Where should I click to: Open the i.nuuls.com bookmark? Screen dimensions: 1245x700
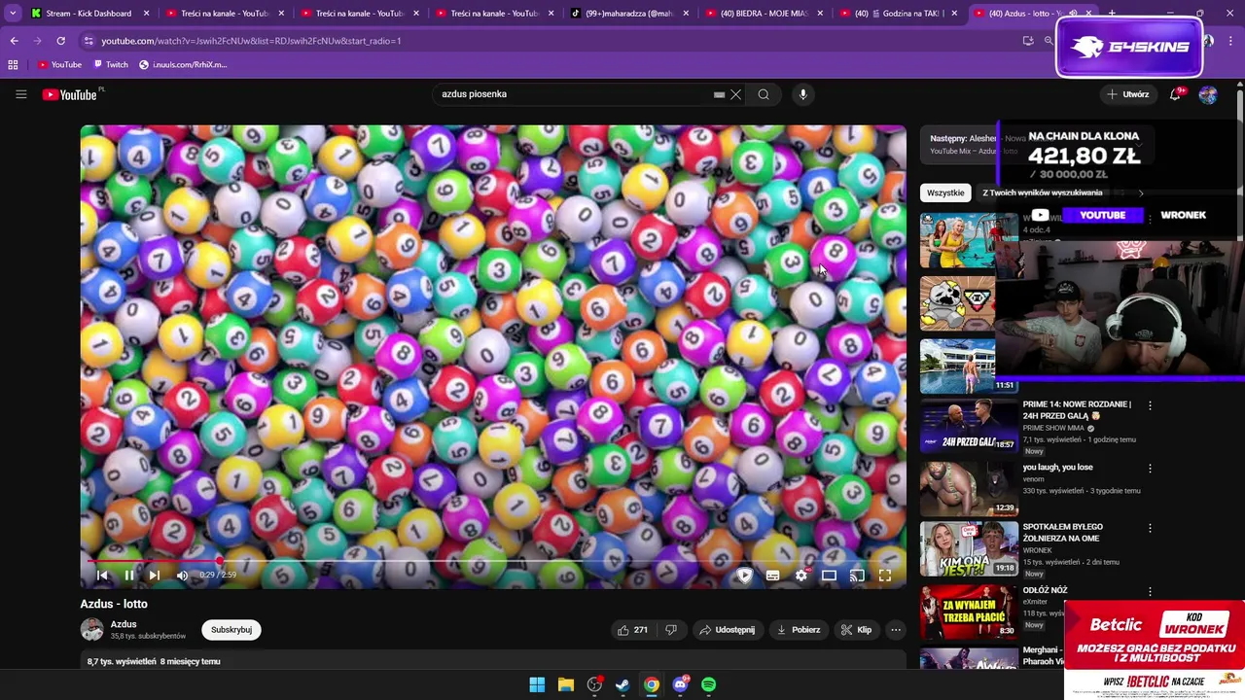[x=183, y=64]
